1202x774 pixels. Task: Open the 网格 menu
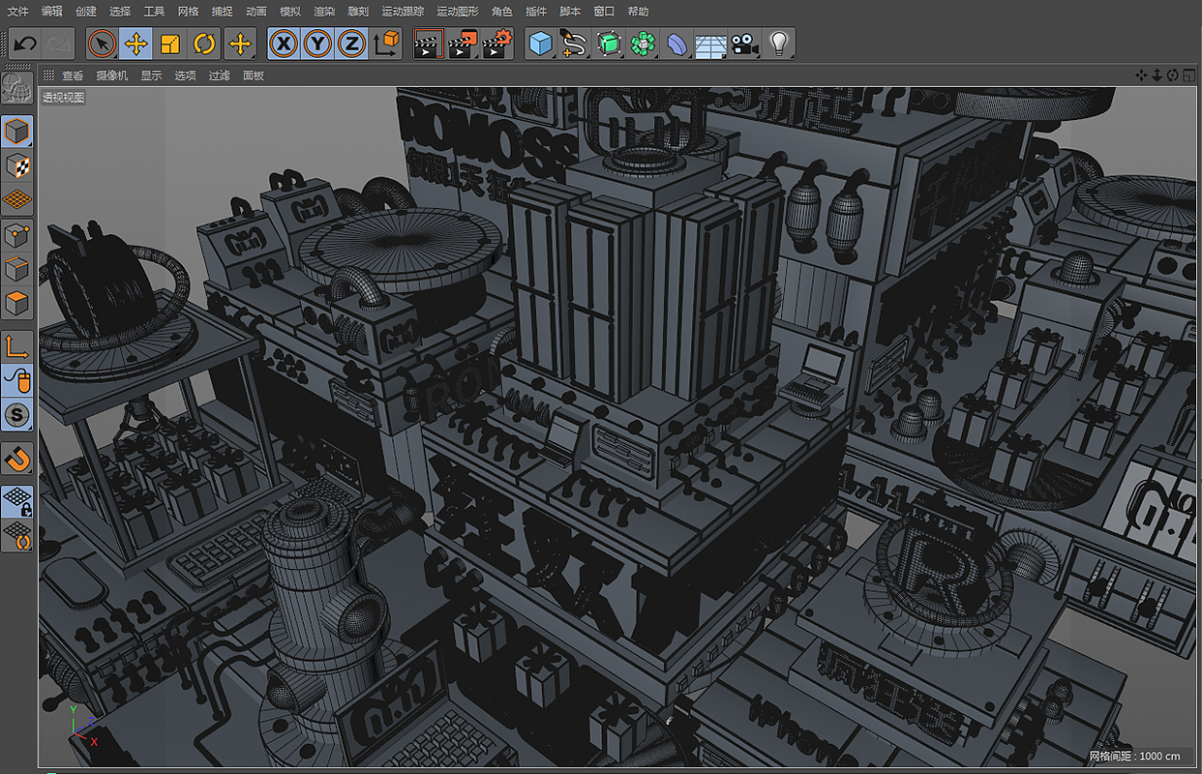coord(188,12)
